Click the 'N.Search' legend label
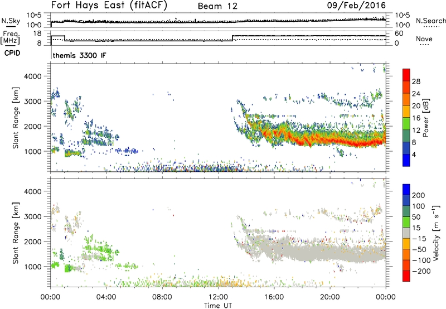The width and height of the screenshot is (446, 309). tap(430, 21)
